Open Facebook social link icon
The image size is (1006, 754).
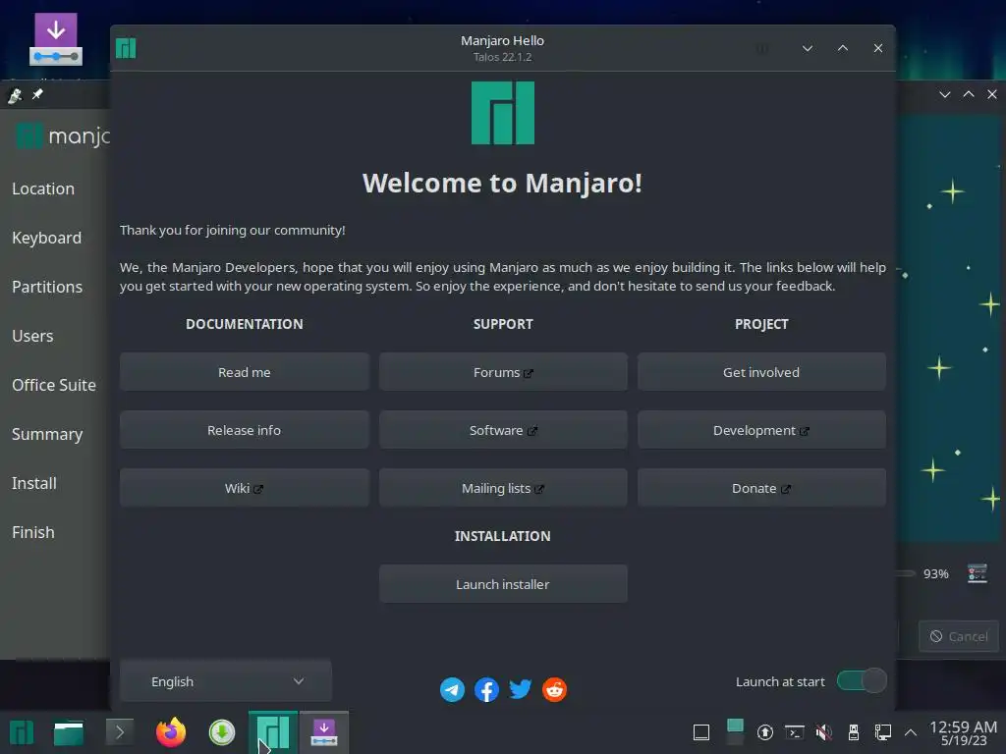click(x=486, y=690)
